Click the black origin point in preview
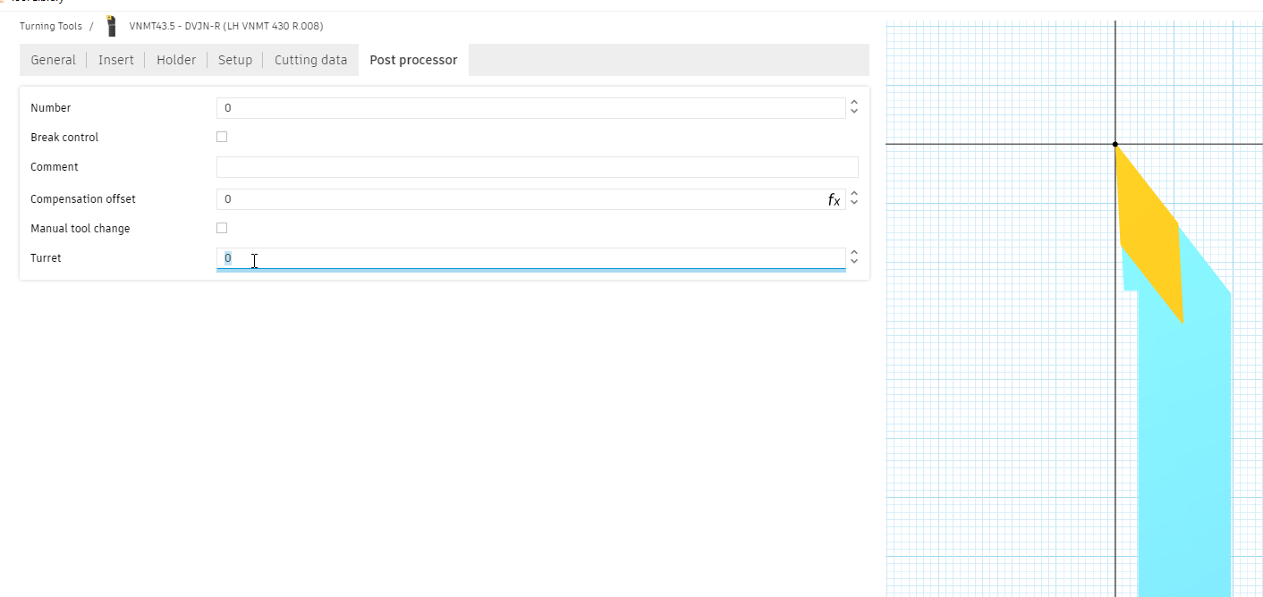Viewport: 1263px width, 597px height. point(1115,144)
